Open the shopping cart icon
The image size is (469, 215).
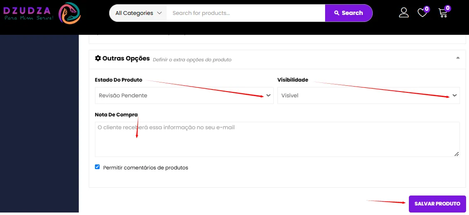point(443,13)
